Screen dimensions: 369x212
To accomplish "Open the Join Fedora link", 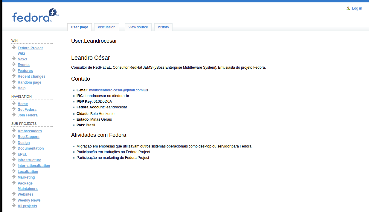I will [x=28, y=115].
